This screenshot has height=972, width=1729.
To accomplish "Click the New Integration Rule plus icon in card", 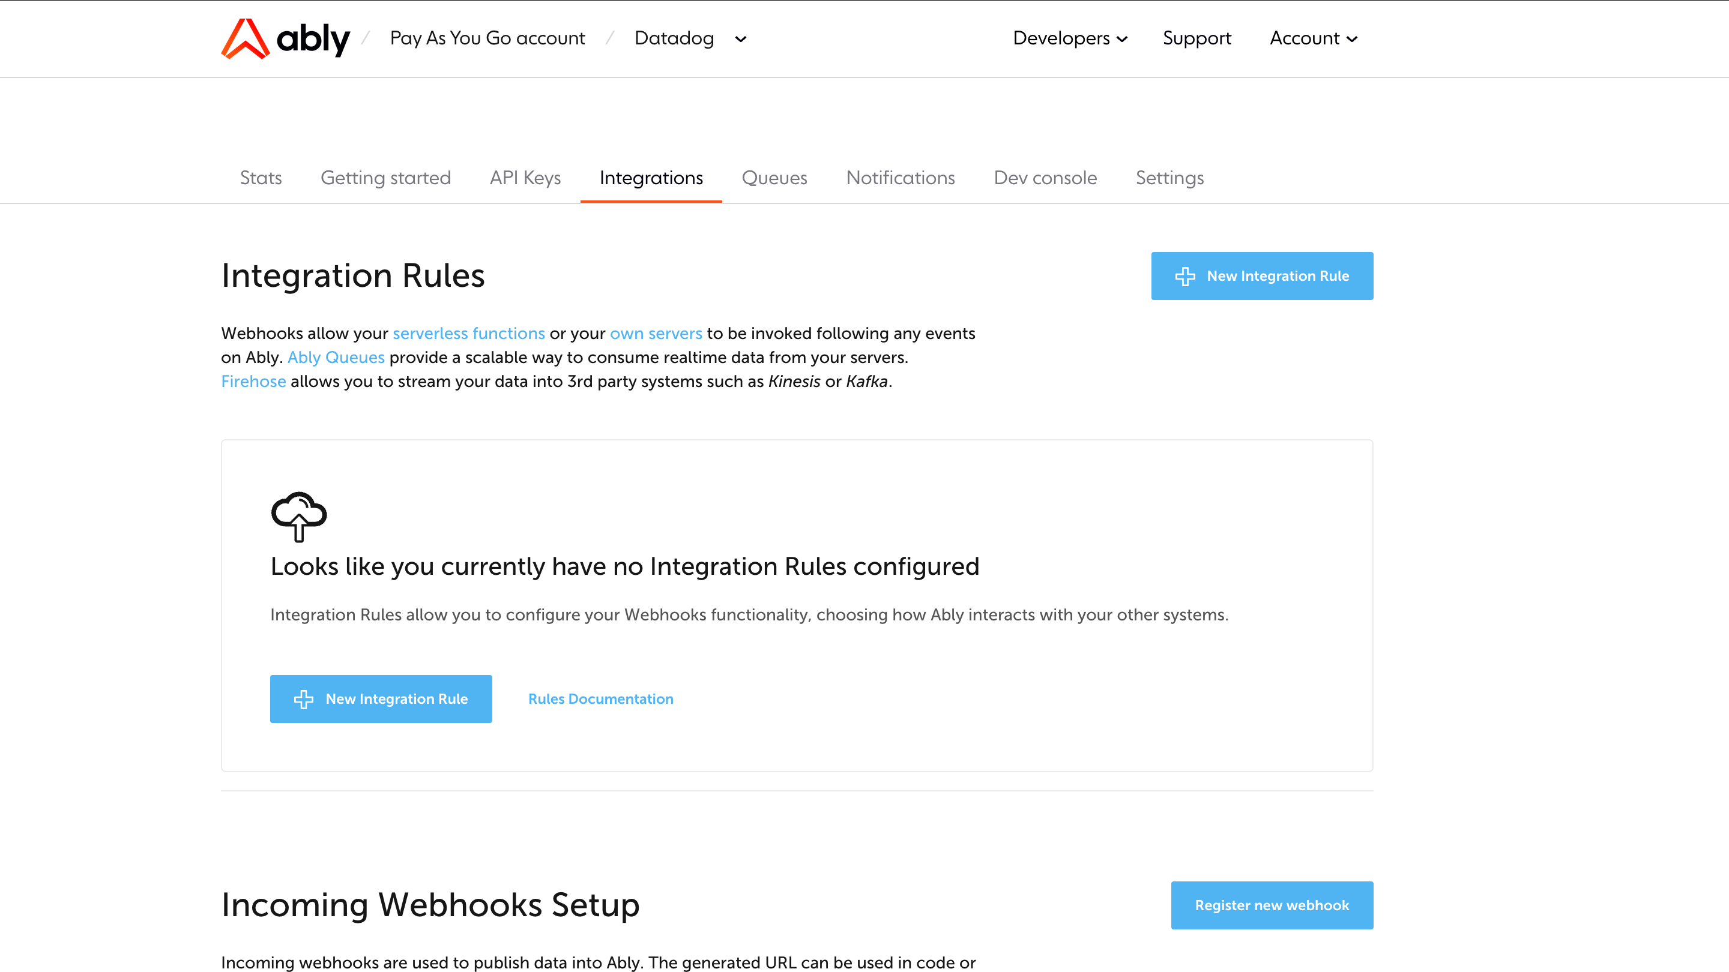I will [305, 699].
